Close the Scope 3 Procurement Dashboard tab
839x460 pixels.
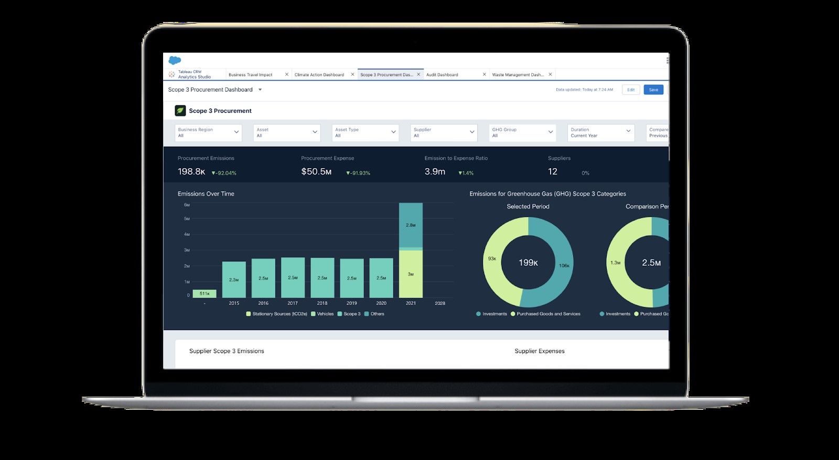[x=418, y=74]
